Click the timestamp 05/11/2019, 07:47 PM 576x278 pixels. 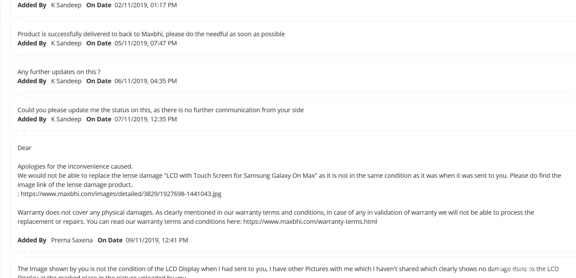pos(145,43)
